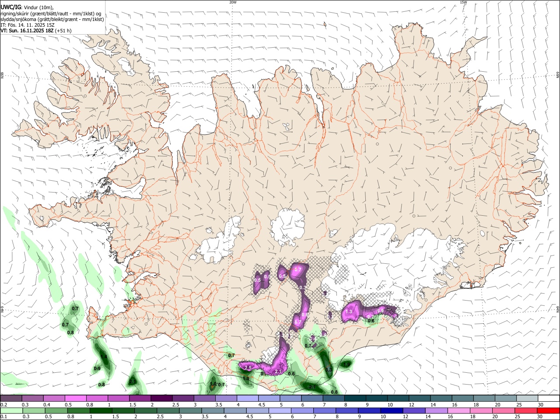This screenshot has width=560, height=420.
Task: Click the 3.3 rainfall value on the map
Action: 329,370
